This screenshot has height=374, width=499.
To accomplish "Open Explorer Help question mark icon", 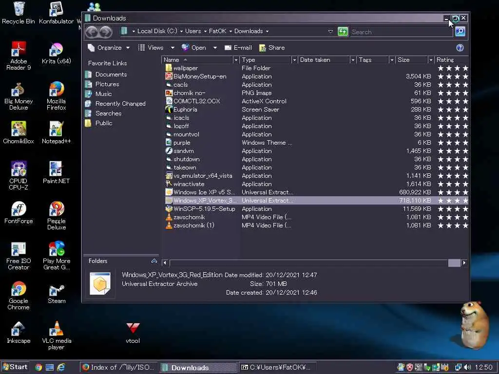I will pyautogui.click(x=460, y=48).
